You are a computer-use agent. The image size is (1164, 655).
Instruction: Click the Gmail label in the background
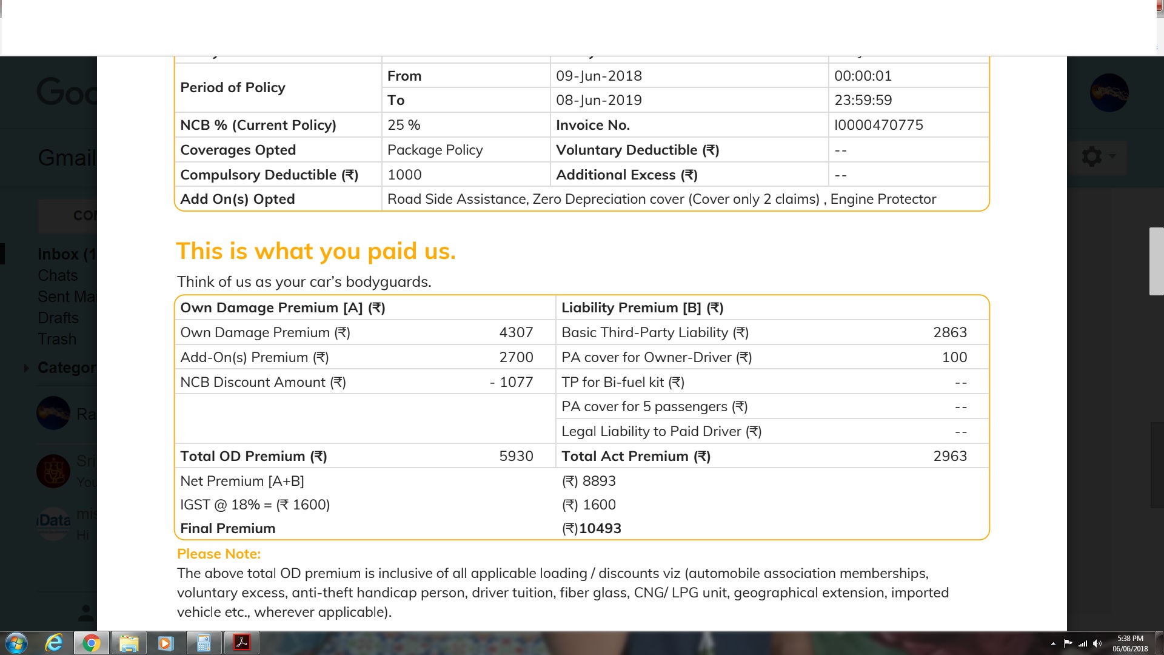click(67, 158)
